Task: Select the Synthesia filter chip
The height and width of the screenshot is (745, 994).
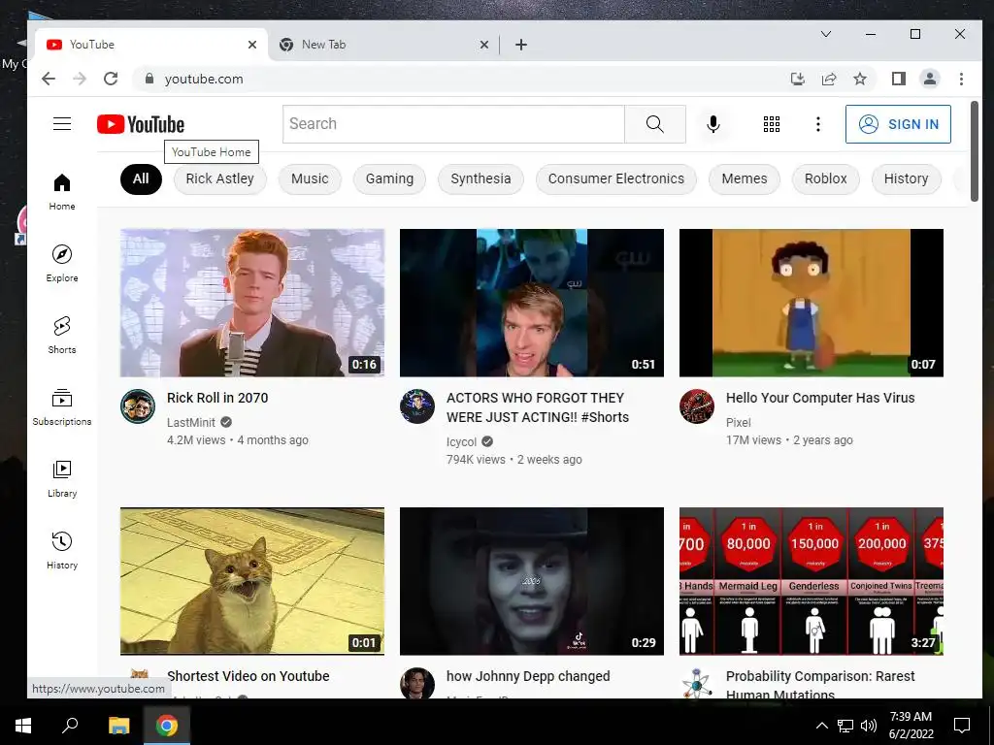Action: pyautogui.click(x=480, y=178)
